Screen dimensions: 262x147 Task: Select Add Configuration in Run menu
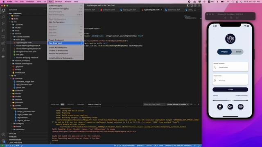[65, 22]
